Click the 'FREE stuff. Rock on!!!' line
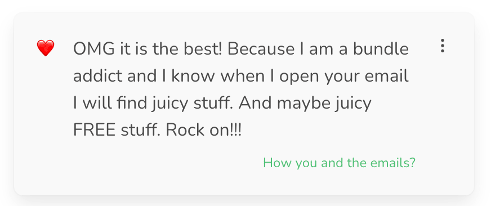This screenshot has height=206, width=491. click(x=158, y=130)
